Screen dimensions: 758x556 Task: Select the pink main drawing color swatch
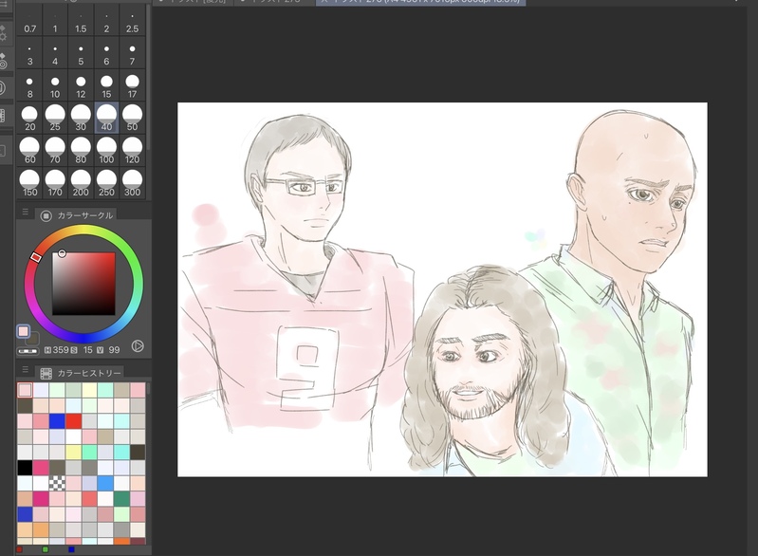[x=23, y=331]
